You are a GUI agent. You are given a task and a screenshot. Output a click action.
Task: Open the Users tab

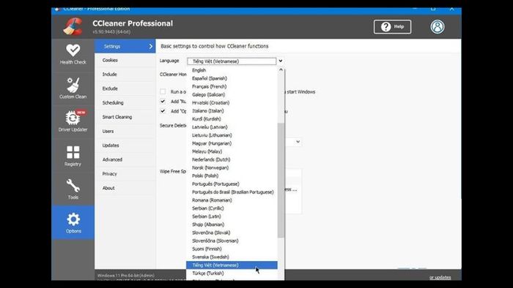pos(125,131)
